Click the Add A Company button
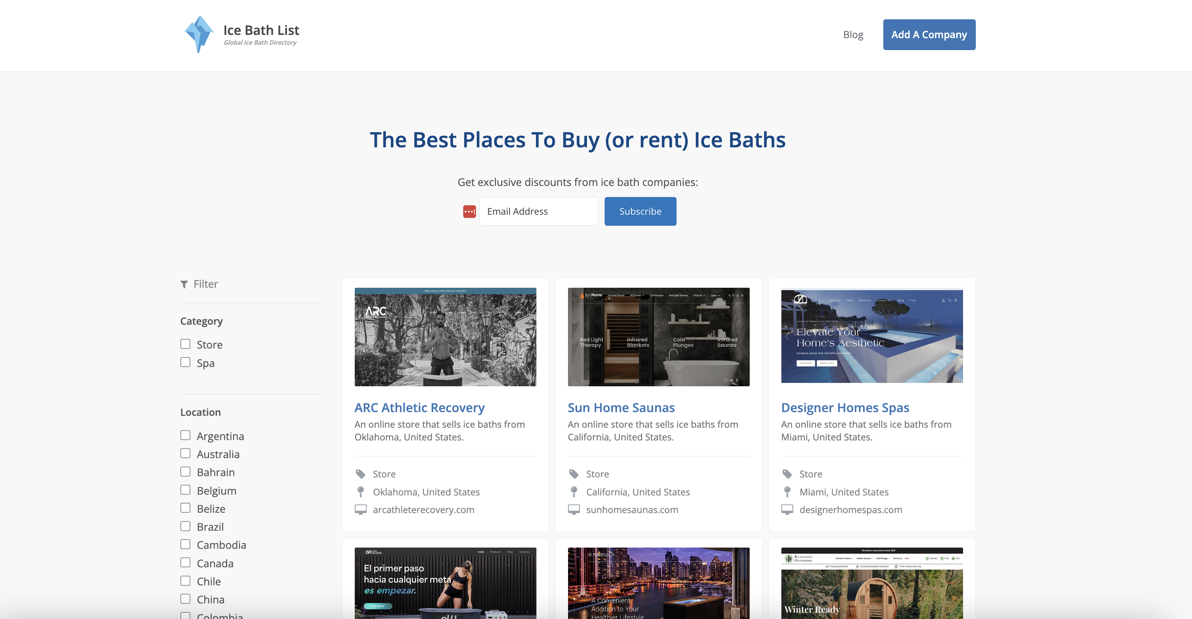 [929, 34]
